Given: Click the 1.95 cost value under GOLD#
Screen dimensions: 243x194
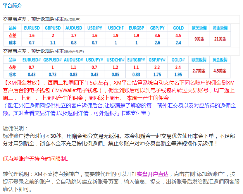Looking at the screenshot, I should [178, 74].
